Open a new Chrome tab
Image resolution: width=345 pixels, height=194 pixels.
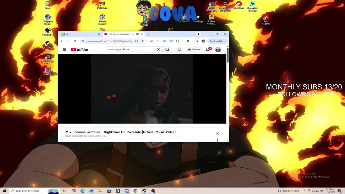pyautogui.click(x=148, y=34)
